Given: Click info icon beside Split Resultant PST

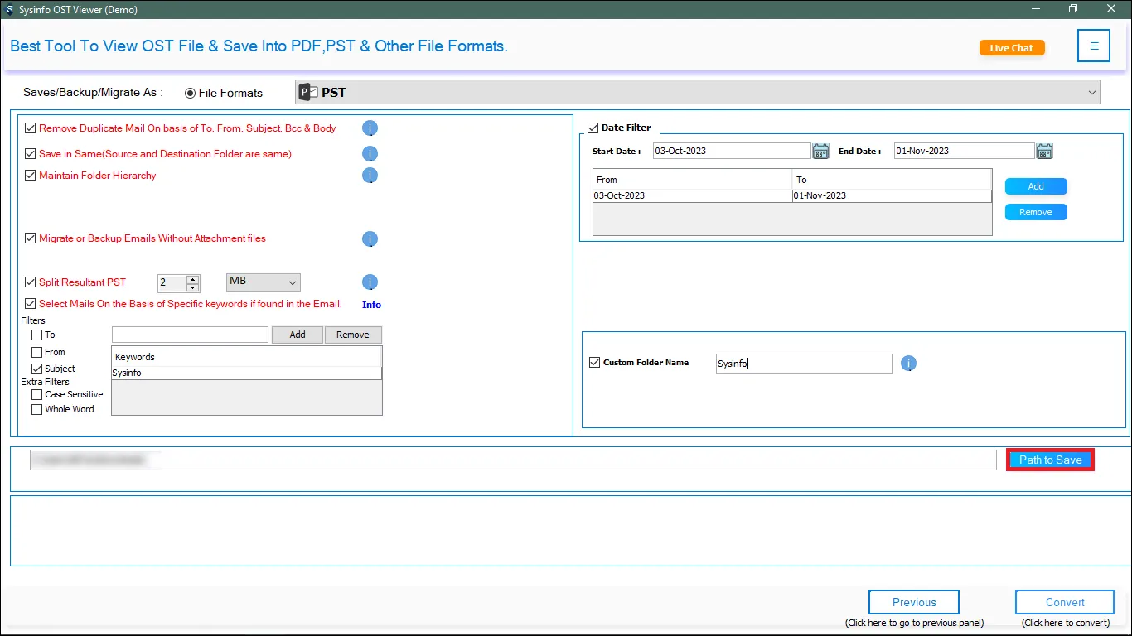Looking at the screenshot, I should click(x=370, y=282).
